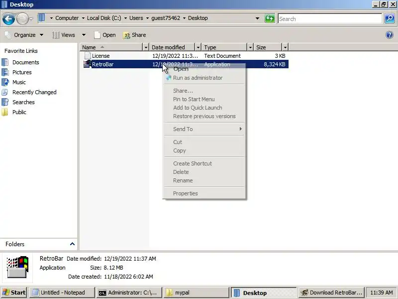Choose Restore previous versions
The height and width of the screenshot is (299, 398).
pos(204,116)
